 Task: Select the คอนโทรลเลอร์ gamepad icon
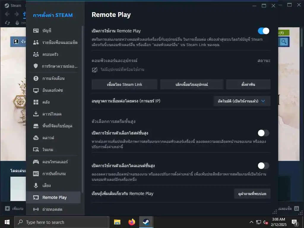(x=36, y=162)
